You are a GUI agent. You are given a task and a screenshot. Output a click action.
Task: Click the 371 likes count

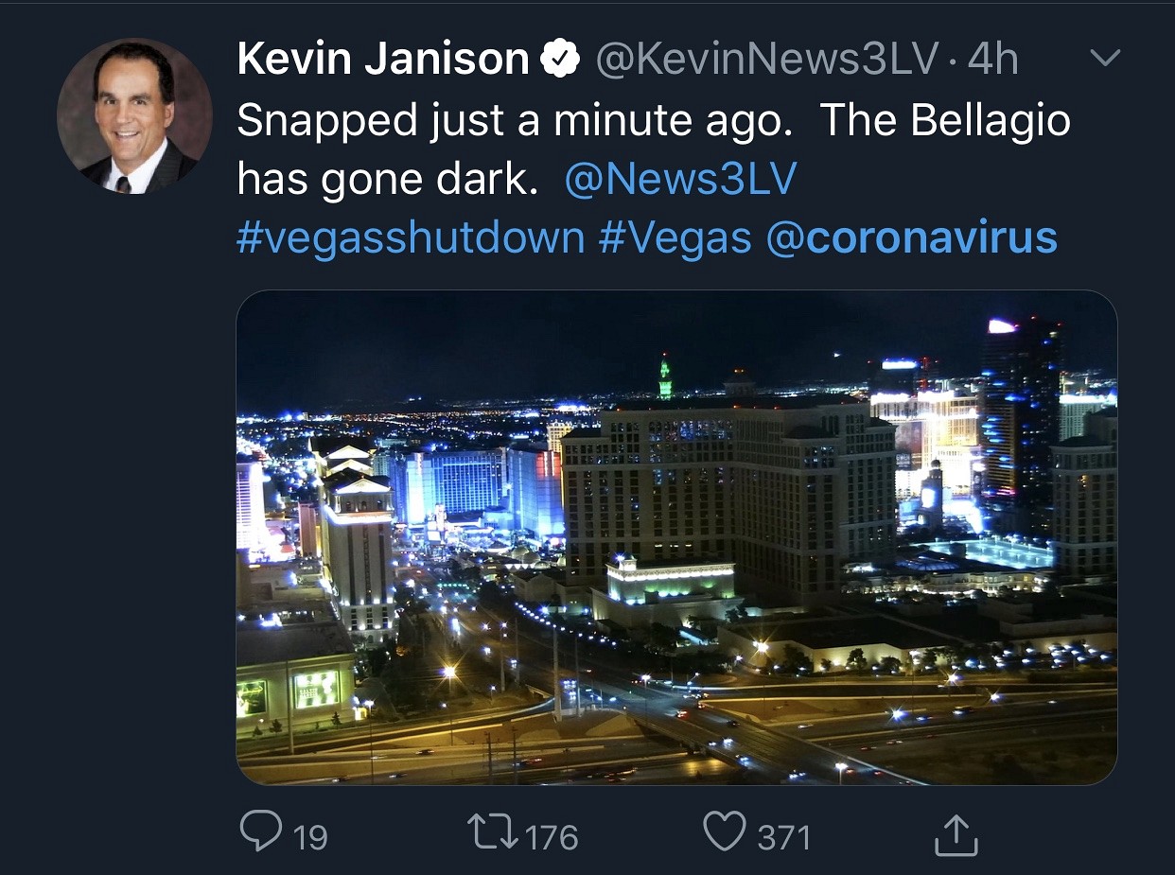pyautogui.click(x=783, y=837)
